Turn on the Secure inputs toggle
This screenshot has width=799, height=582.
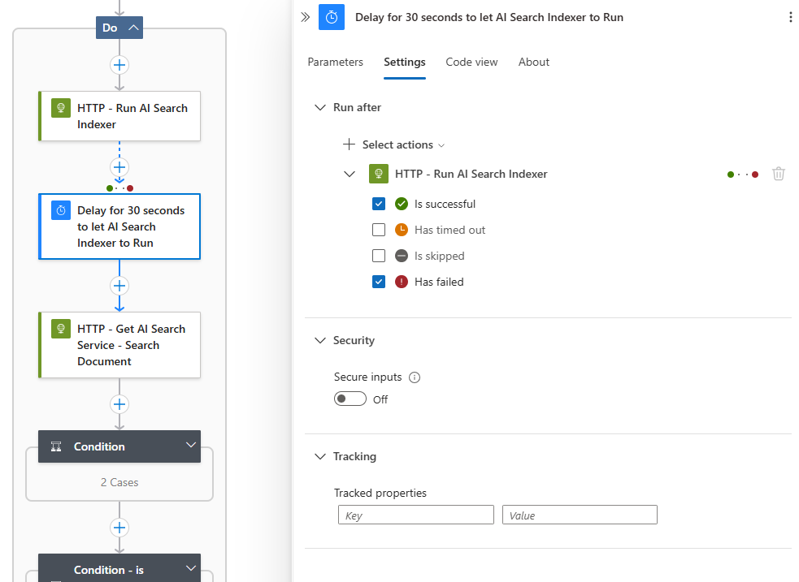[x=350, y=399]
